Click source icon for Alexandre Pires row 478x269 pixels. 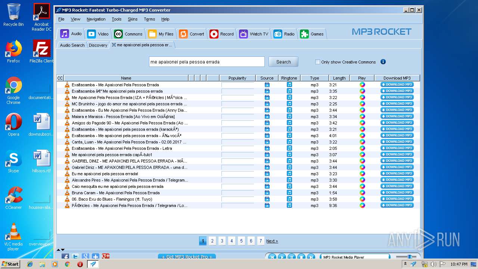pyautogui.click(x=267, y=180)
